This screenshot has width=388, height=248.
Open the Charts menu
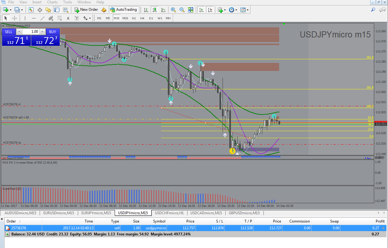[52, 2]
